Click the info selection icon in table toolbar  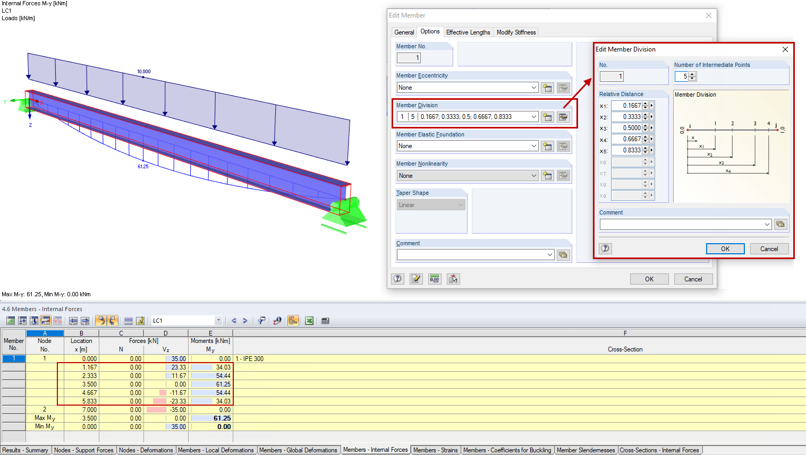[277, 321]
